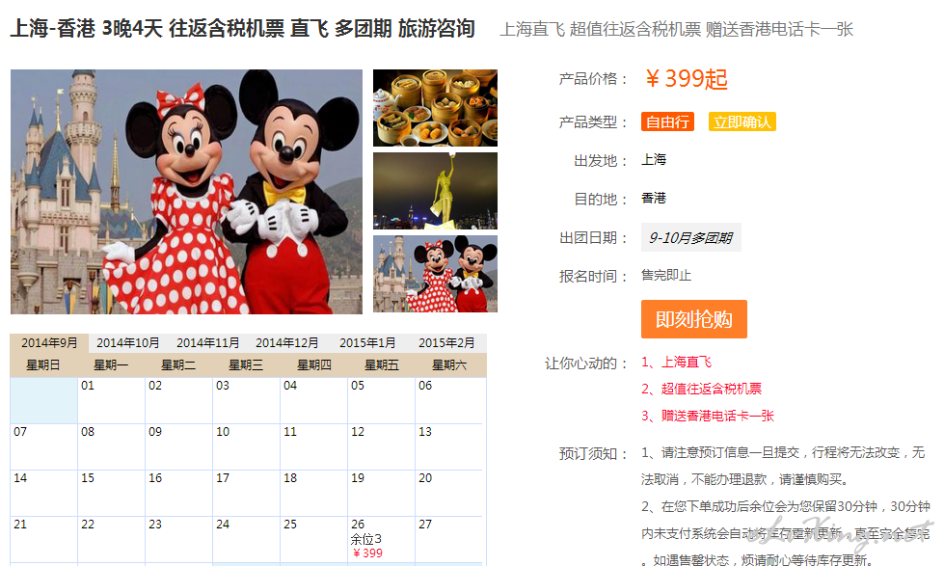The width and height of the screenshot is (944, 566).
Task: Select calendar date 10
Action: [x=246, y=446]
